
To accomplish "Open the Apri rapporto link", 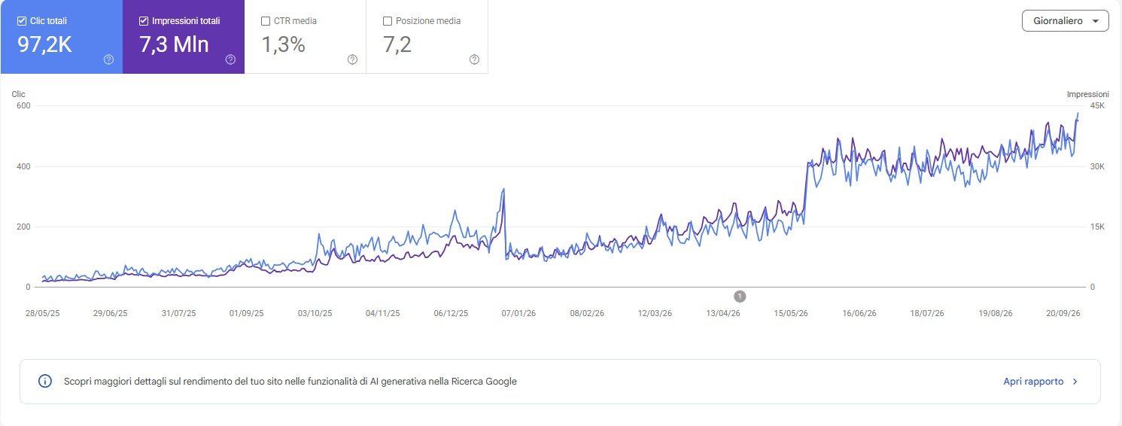I will pos(1033,382).
